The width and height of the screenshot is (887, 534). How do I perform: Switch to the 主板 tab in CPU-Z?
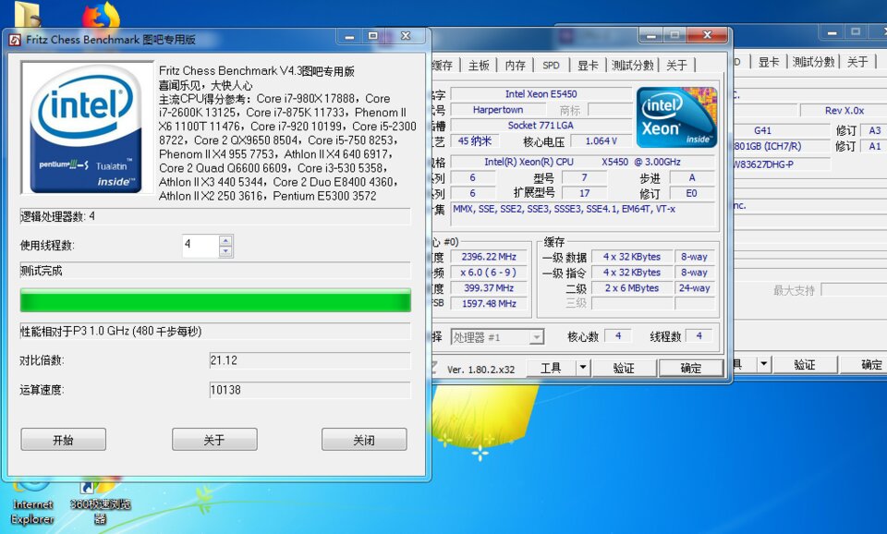pos(479,65)
